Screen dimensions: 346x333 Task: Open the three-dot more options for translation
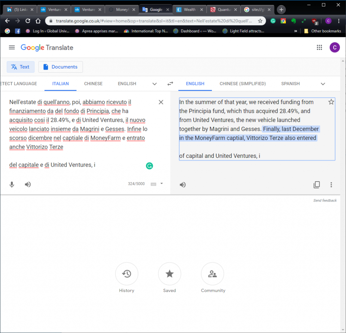(x=331, y=185)
